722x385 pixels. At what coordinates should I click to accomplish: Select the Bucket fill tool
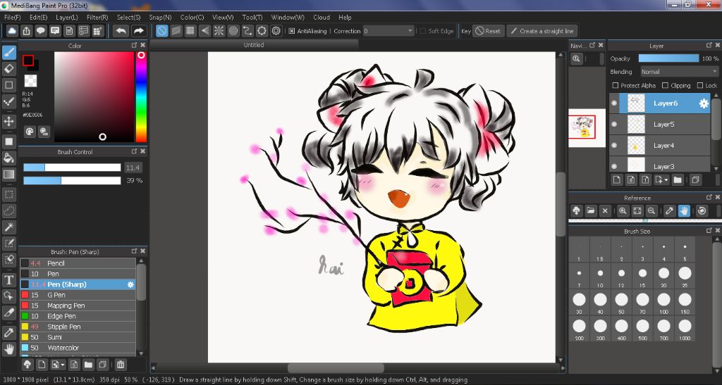8,158
